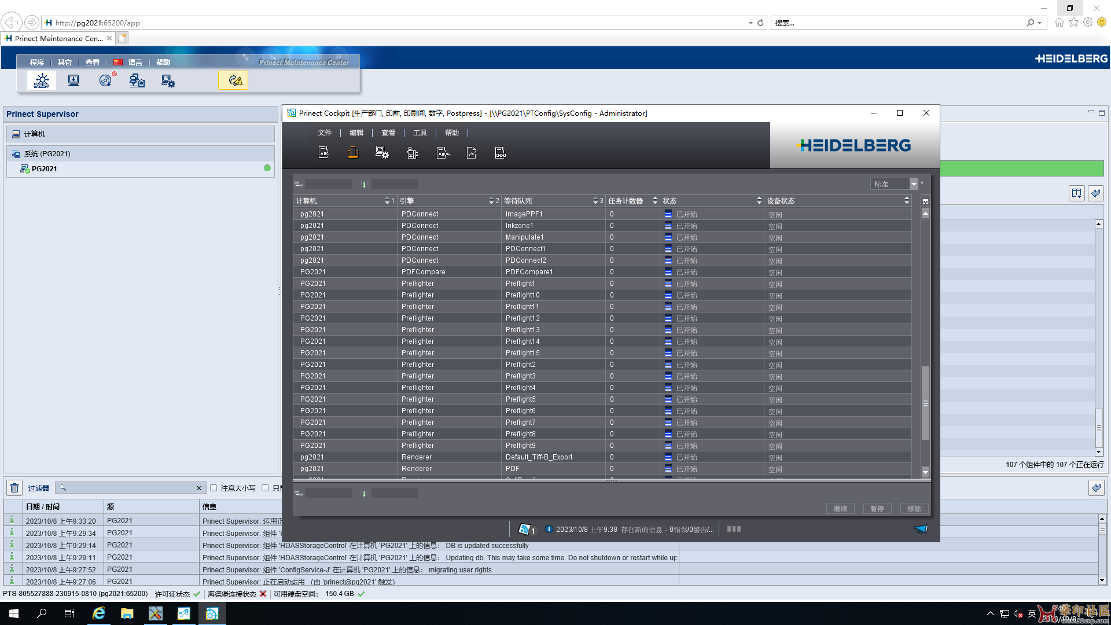This screenshot has height=625, width=1111.
Task: Click the sort arrows on the 设备状态 column header
Action: (906, 200)
